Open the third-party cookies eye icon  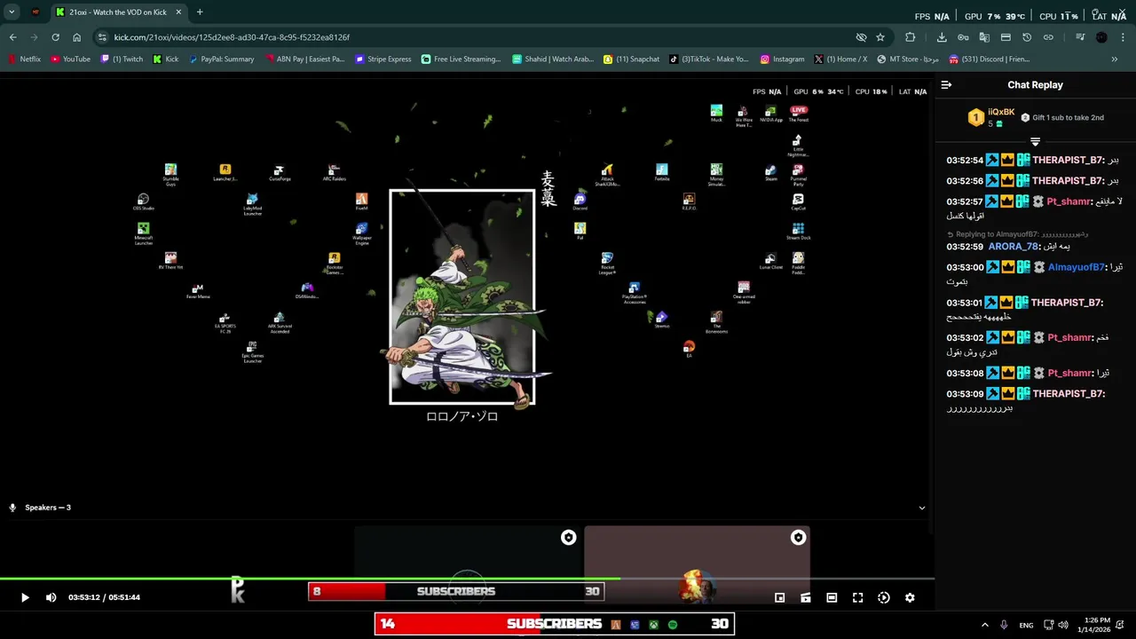pos(861,37)
